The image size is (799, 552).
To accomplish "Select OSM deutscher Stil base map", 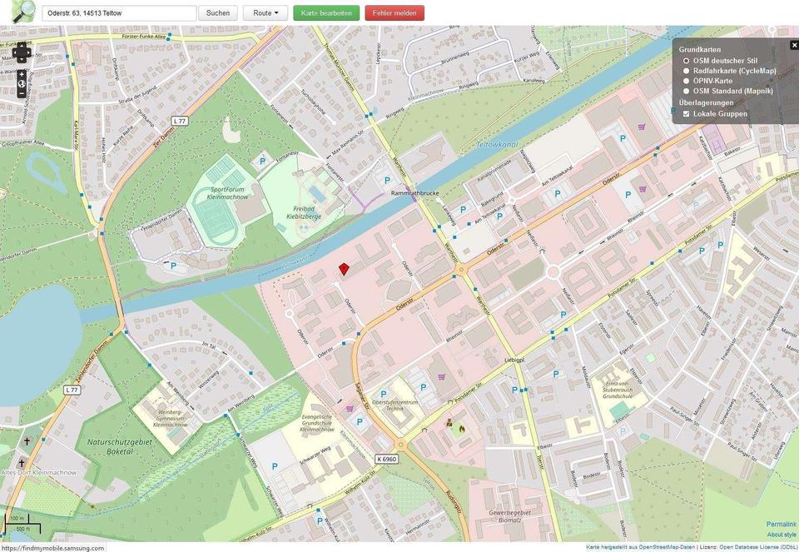I will tap(686, 61).
